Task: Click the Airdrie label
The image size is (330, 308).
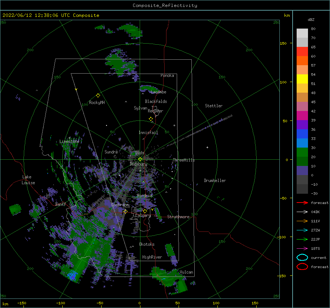Action: [x=144, y=196]
